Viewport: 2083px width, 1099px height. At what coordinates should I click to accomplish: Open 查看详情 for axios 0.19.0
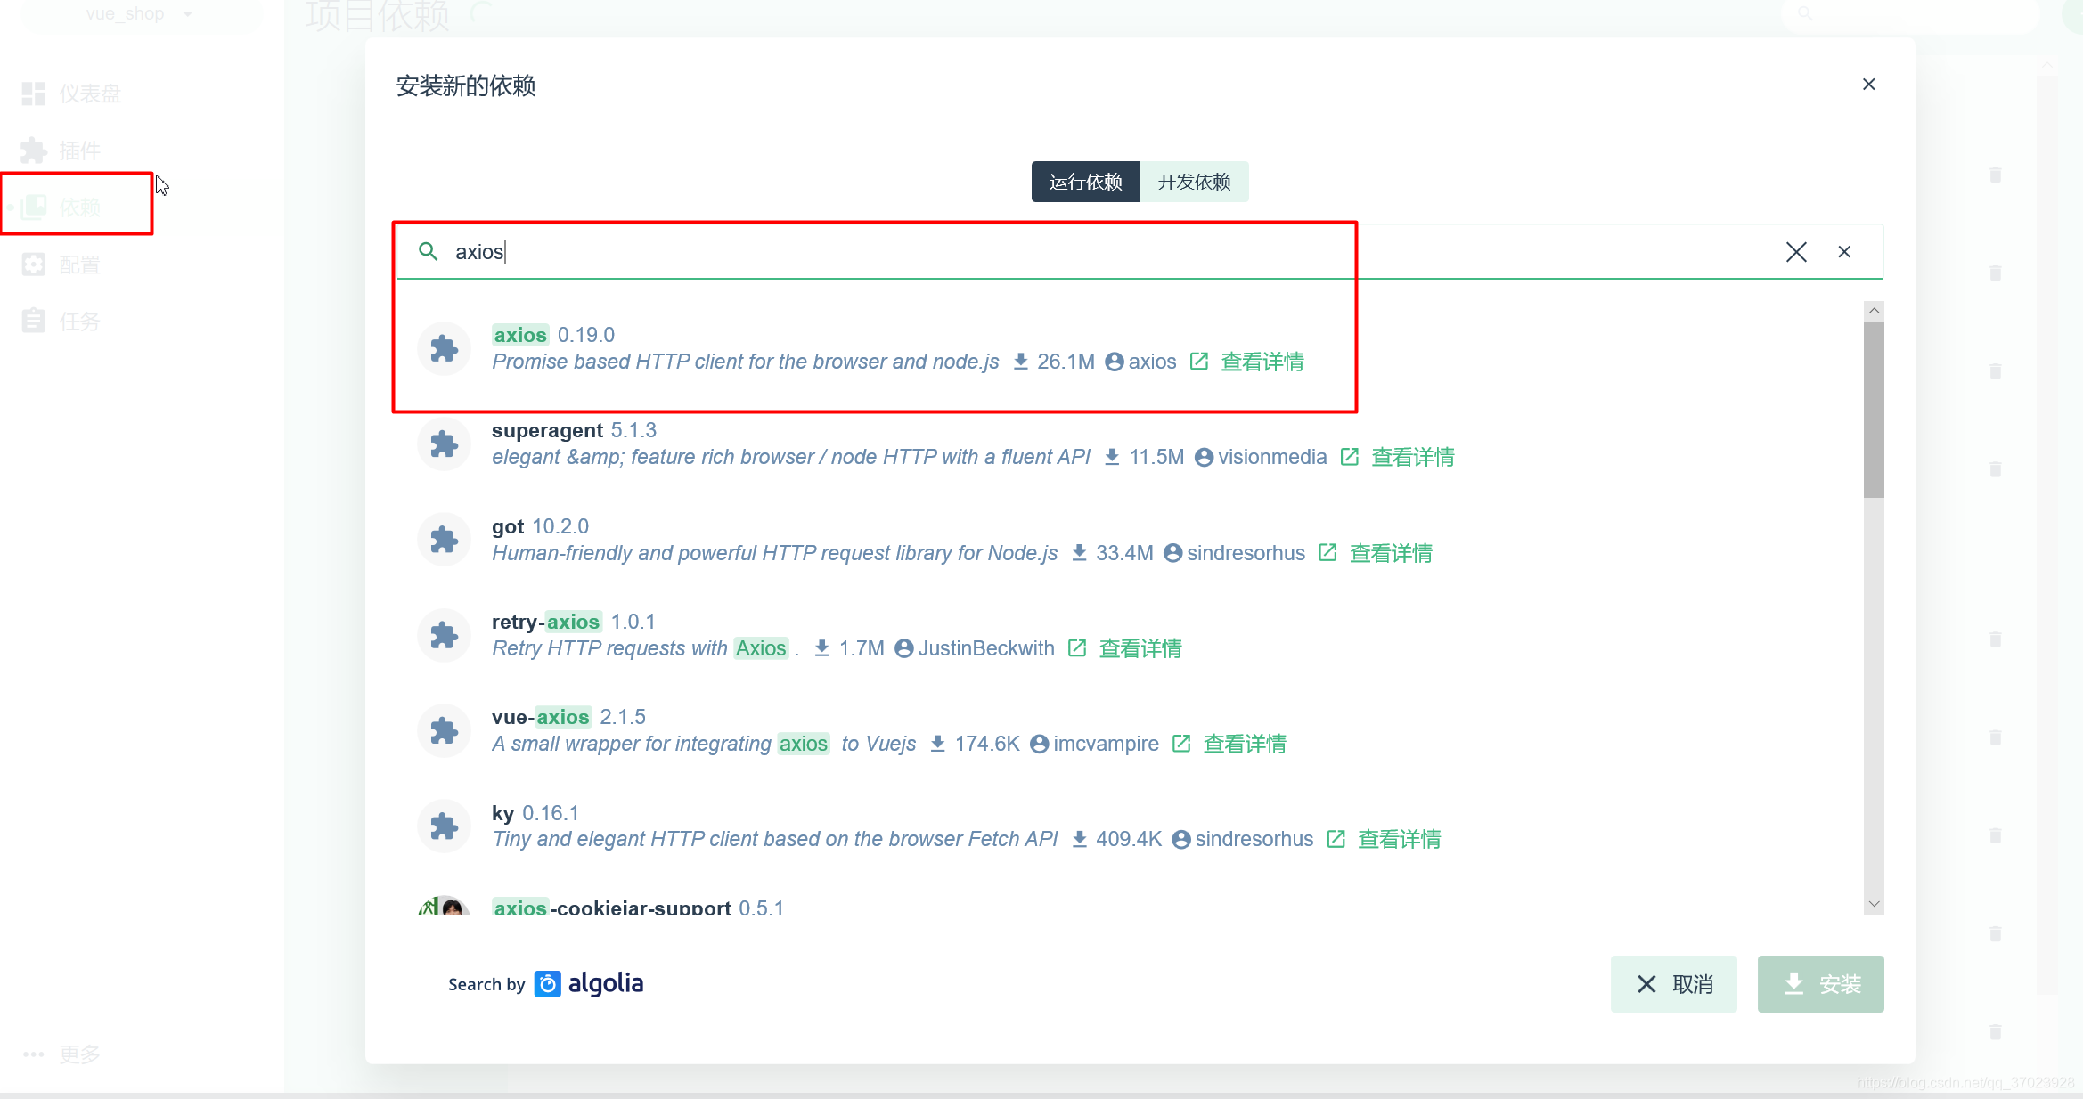click(1262, 362)
